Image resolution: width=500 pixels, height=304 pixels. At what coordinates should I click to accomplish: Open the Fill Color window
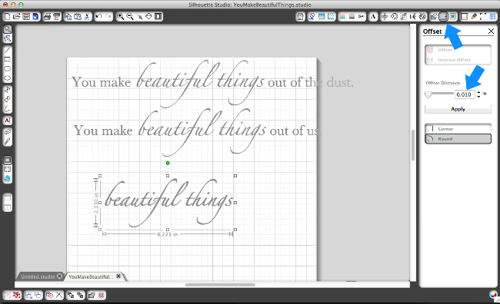pos(322,16)
